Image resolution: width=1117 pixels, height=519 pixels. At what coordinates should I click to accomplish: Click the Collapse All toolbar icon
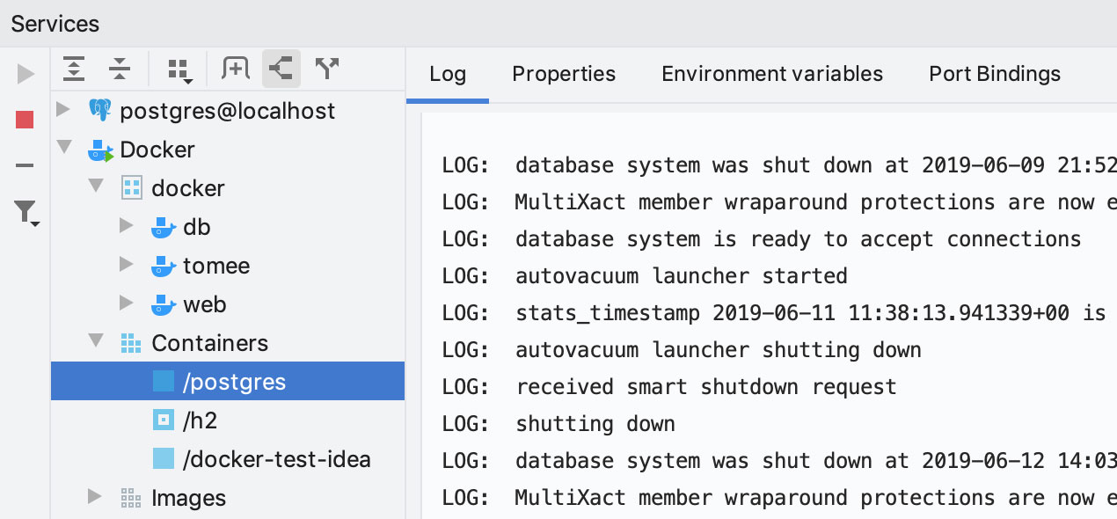tap(119, 69)
